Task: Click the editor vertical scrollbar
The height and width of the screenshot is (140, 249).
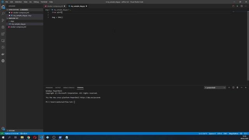Action: 248,46
